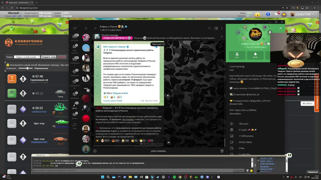Viewport: 321px width, 180px height.
Task: Open Discord from the taskbar
Action: [207, 177]
